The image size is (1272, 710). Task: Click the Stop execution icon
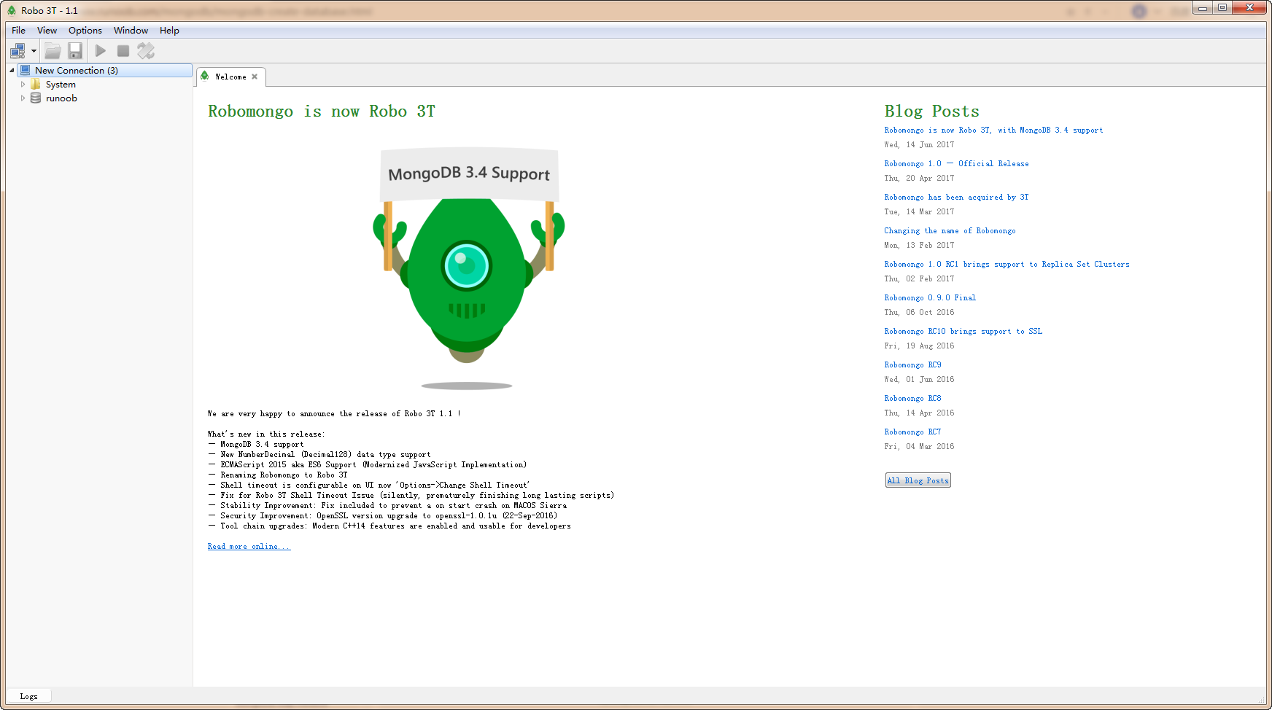click(123, 51)
